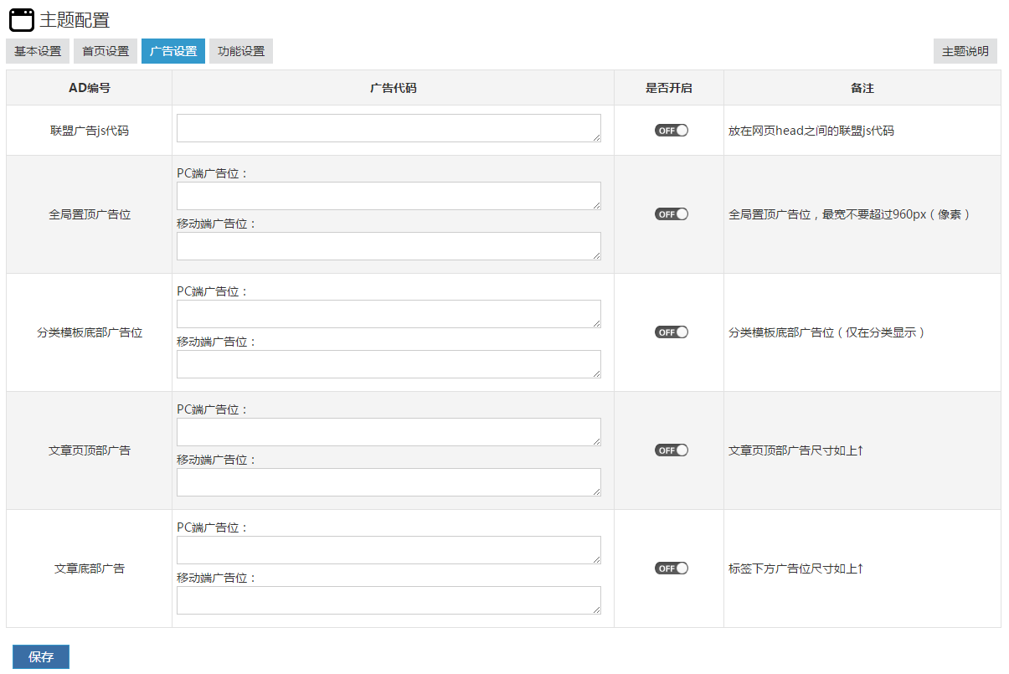This screenshot has height=674, width=1009.
Task: Click the 联盟广告js代码 code textarea
Action: 389,128
